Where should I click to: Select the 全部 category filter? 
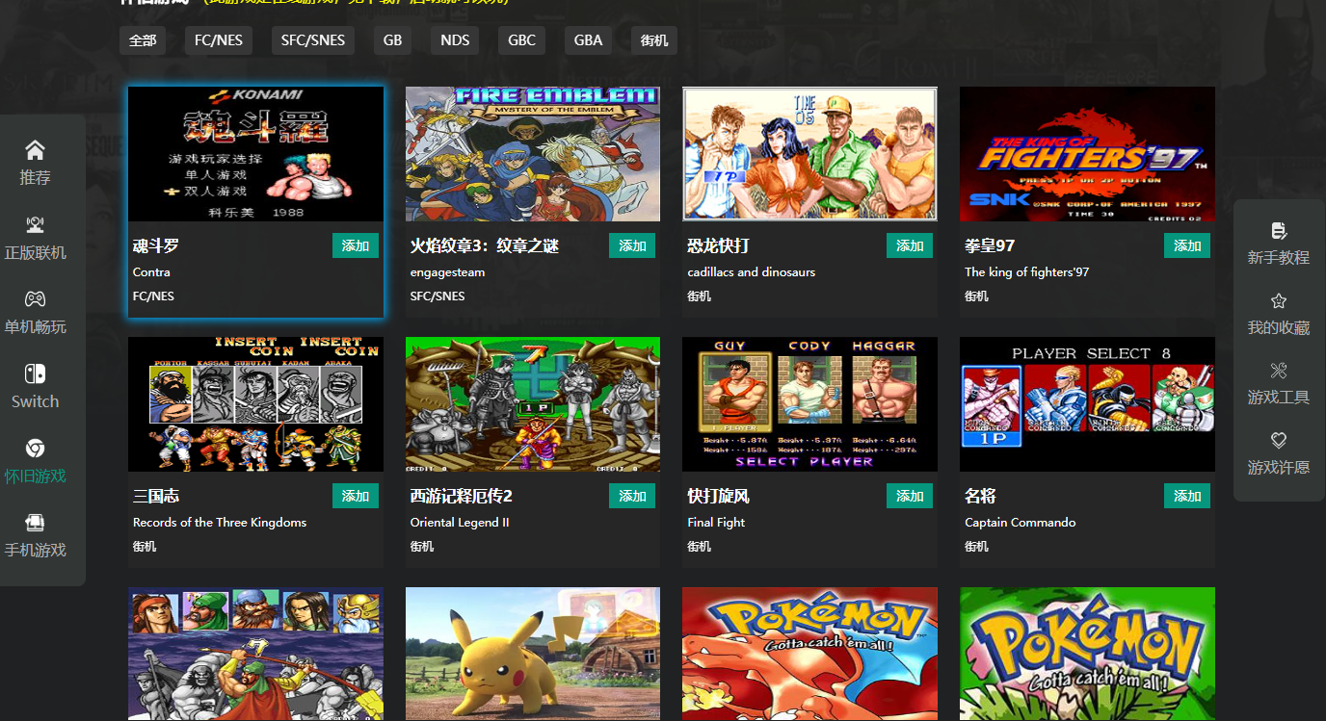pos(143,40)
